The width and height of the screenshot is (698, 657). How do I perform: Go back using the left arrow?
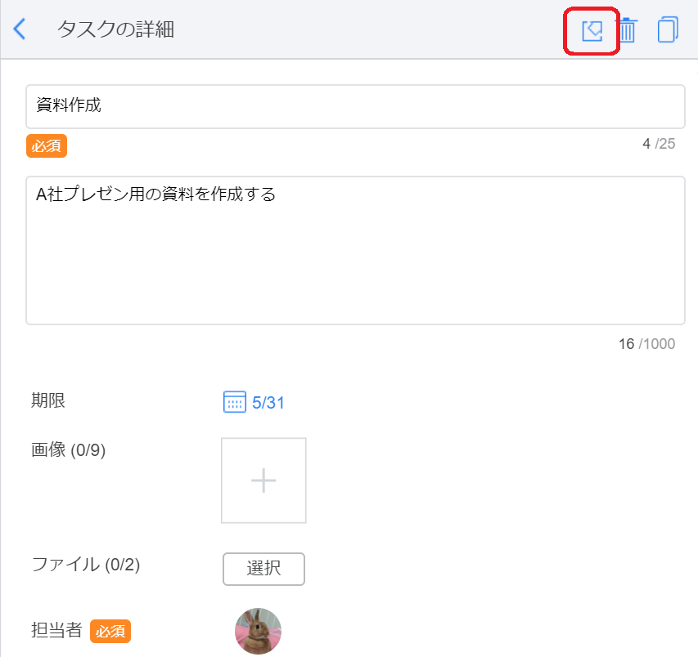(x=20, y=29)
